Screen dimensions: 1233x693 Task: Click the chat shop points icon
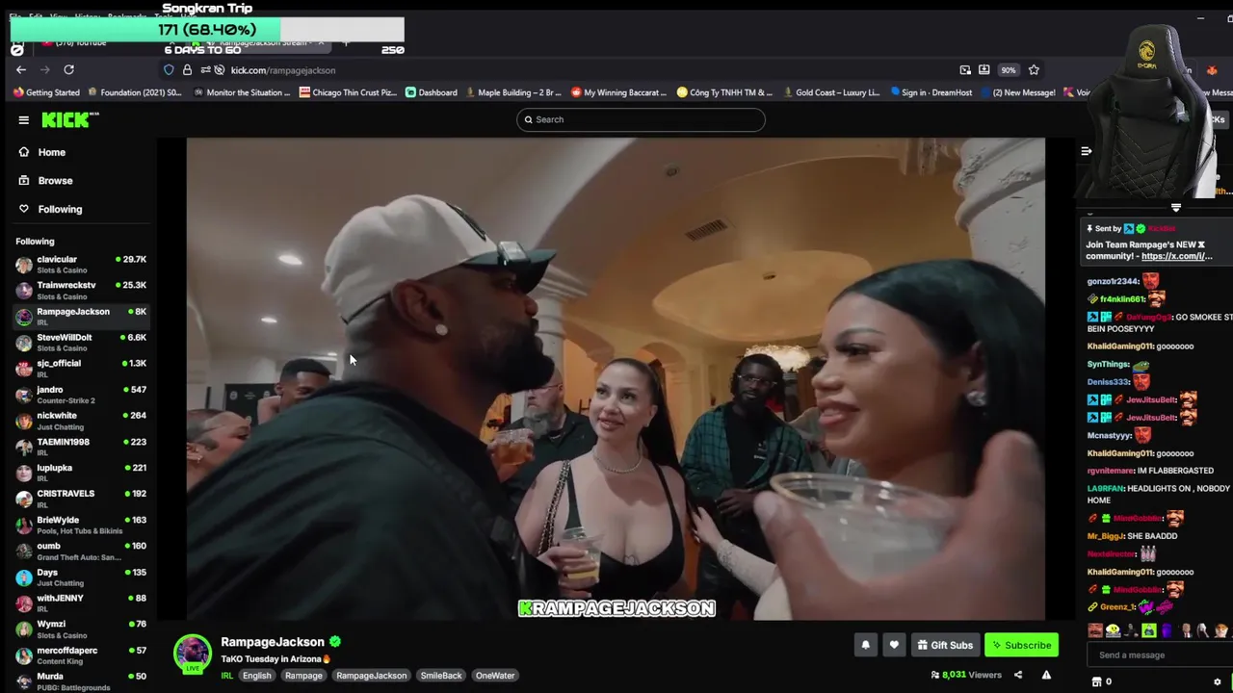pyautogui.click(x=1096, y=681)
